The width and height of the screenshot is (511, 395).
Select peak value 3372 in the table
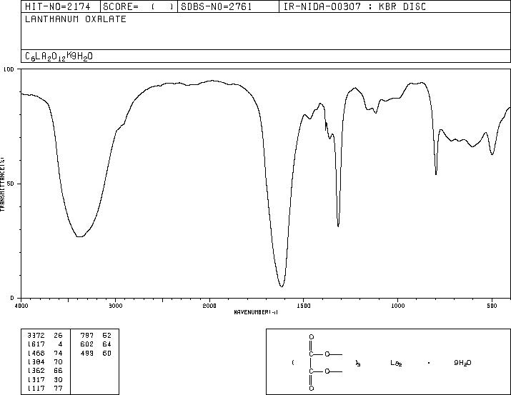coord(36,336)
